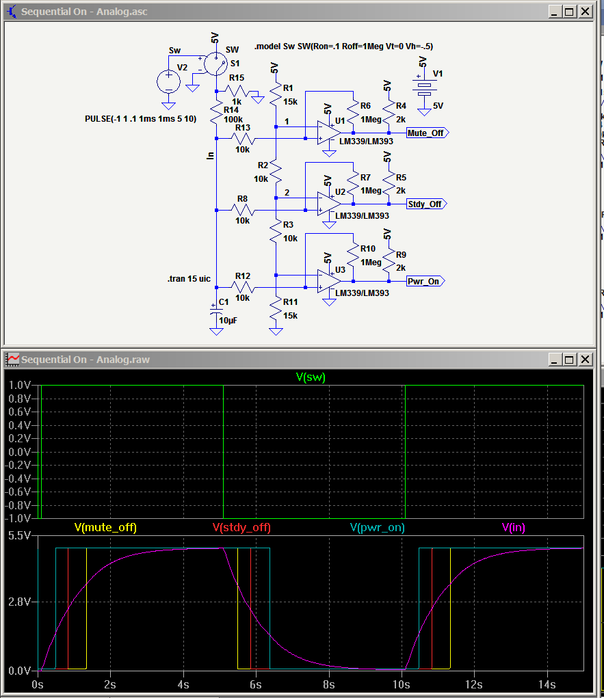Click the schematic window title bar icon
The height and width of the screenshot is (698, 604).
pyautogui.click(x=12, y=12)
